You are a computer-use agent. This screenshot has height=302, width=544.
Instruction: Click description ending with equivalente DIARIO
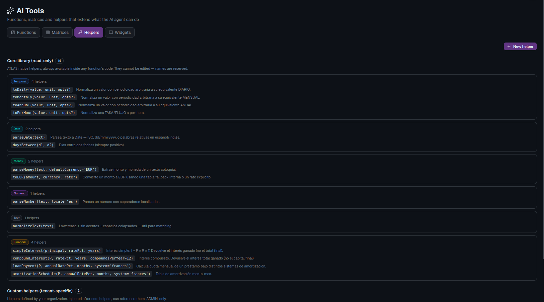point(133,90)
